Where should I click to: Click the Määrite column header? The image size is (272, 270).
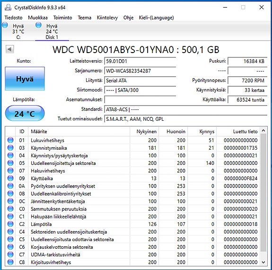(79, 132)
